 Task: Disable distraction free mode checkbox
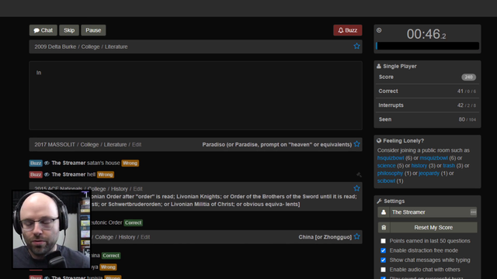(x=383, y=250)
